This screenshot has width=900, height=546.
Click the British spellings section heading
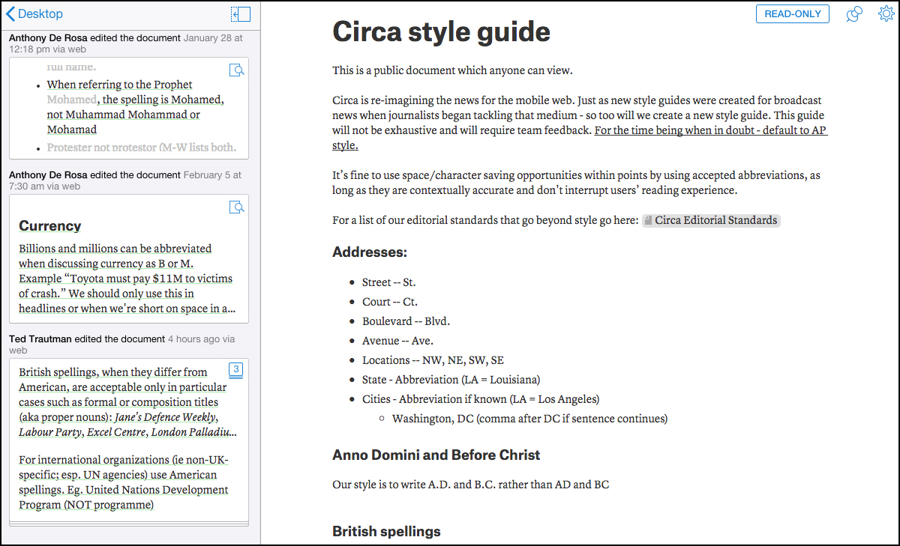point(386,531)
